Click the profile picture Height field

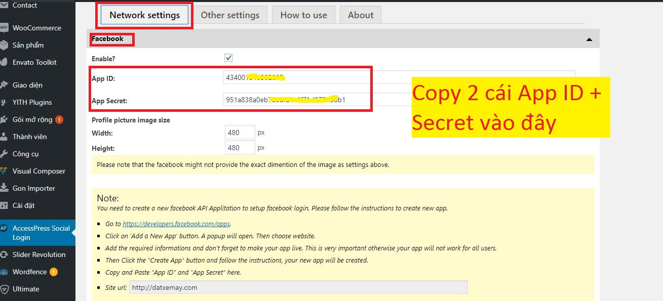point(240,148)
